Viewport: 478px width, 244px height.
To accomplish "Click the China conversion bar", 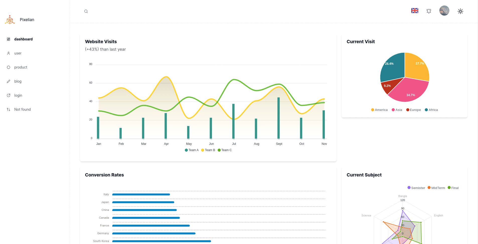I will (144, 210).
